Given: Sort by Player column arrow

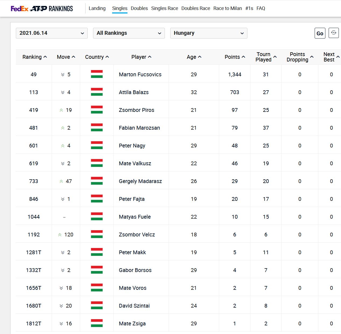Looking at the screenshot, I should coord(150,57).
